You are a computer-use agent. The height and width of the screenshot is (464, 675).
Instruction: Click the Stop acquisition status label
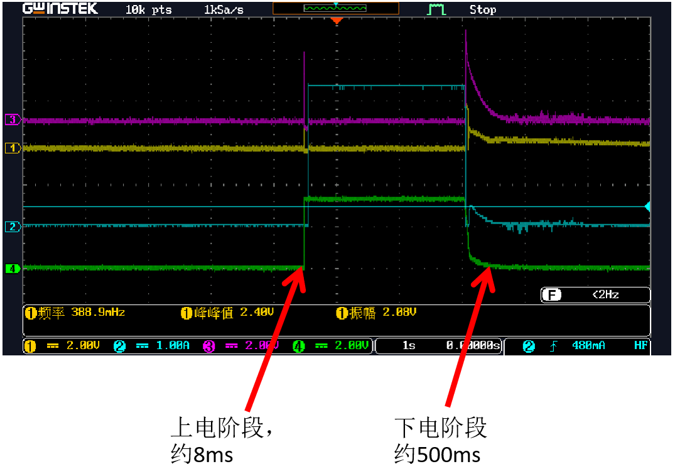[x=483, y=9]
